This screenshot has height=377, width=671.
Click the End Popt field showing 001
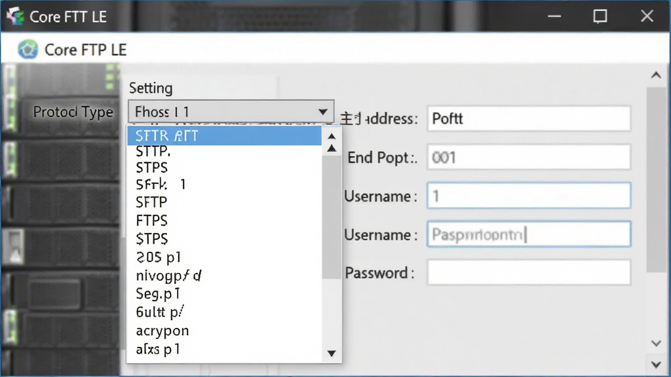[529, 157]
